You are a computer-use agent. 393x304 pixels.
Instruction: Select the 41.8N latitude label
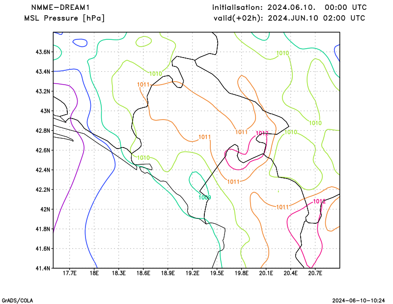click(x=43, y=229)
